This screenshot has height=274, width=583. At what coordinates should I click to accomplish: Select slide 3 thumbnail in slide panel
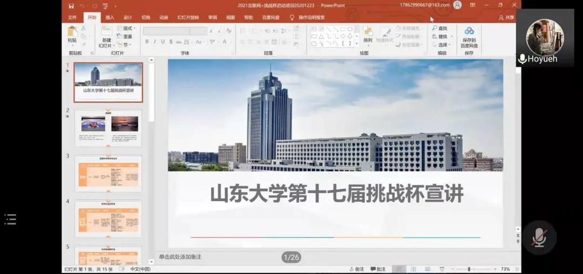coord(108,174)
